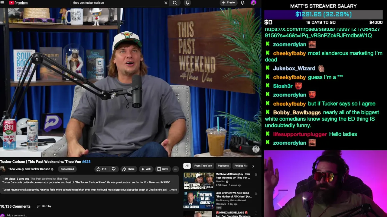This screenshot has height=217, width=387.
Task: Save video to playlist
Action: [162, 169]
